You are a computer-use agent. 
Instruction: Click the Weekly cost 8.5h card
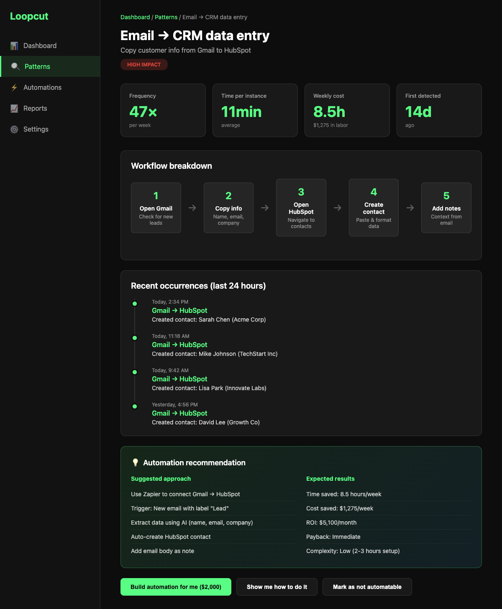coord(347,110)
